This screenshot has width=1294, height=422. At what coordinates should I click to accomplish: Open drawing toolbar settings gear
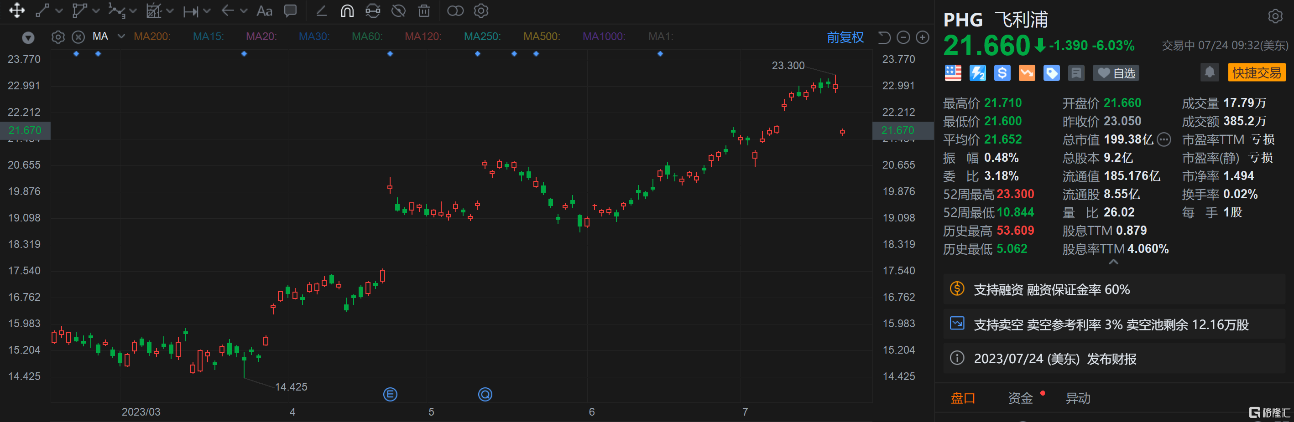pos(481,10)
